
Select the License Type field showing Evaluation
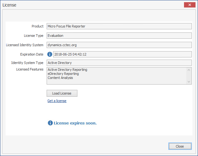point(119,36)
